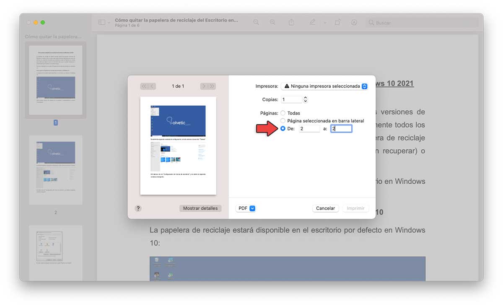Click the zoom out magnifier icon
Image resolution: width=503 pixels, height=307 pixels.
point(256,22)
